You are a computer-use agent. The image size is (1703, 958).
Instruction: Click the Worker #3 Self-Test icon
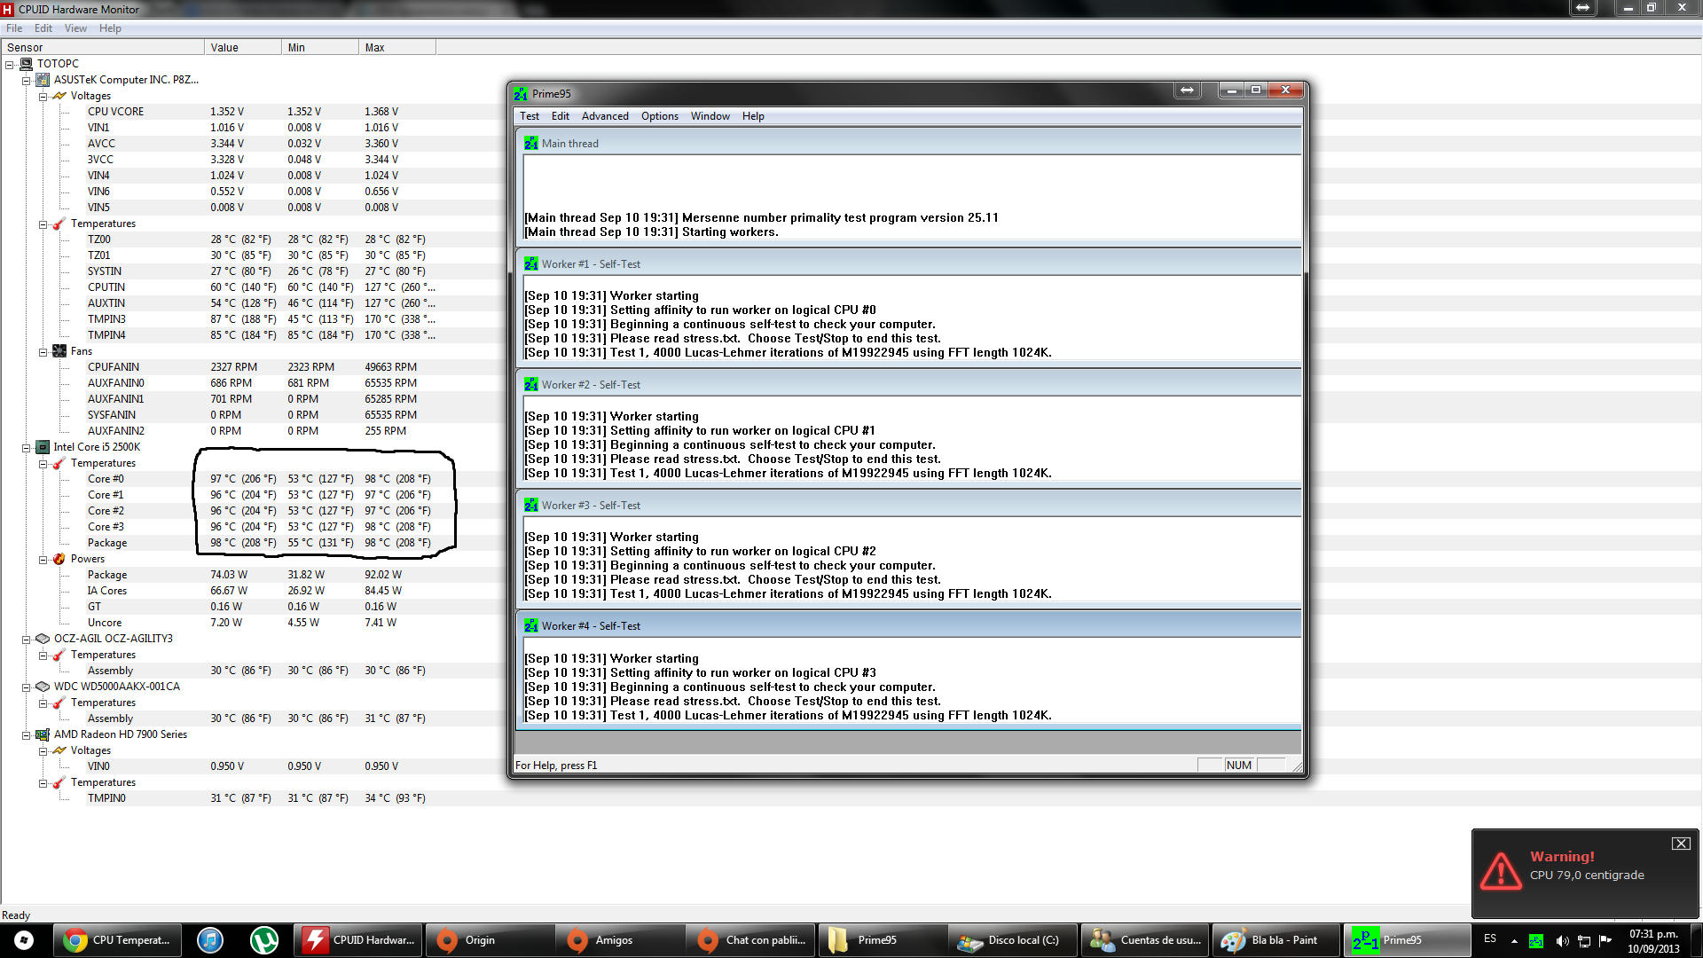click(531, 505)
